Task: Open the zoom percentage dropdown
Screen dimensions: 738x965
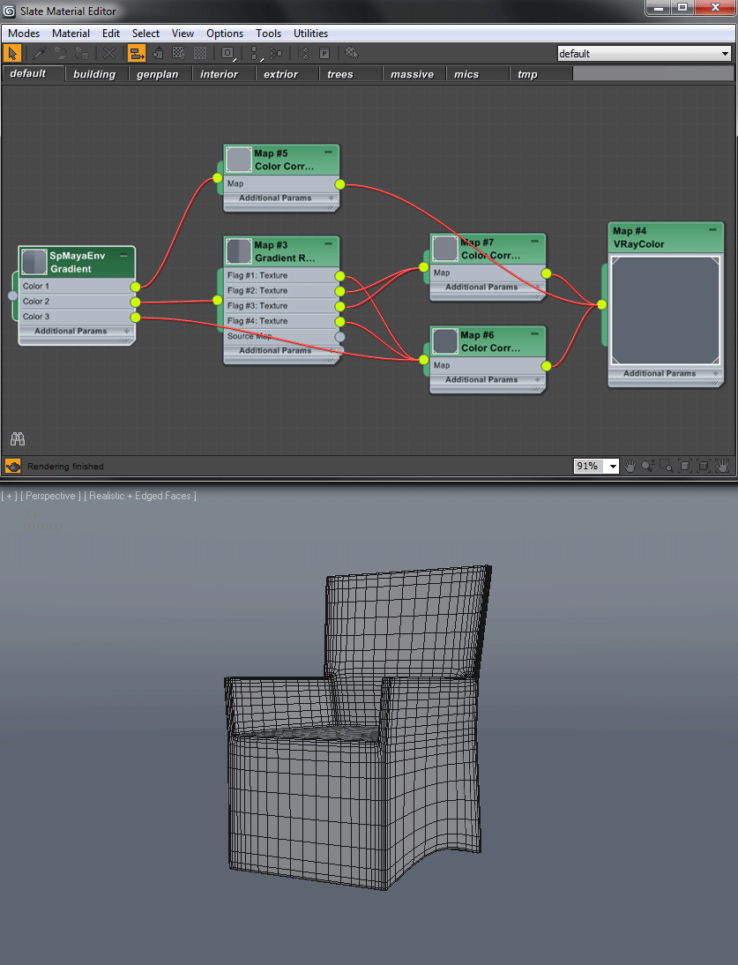Action: [612, 467]
